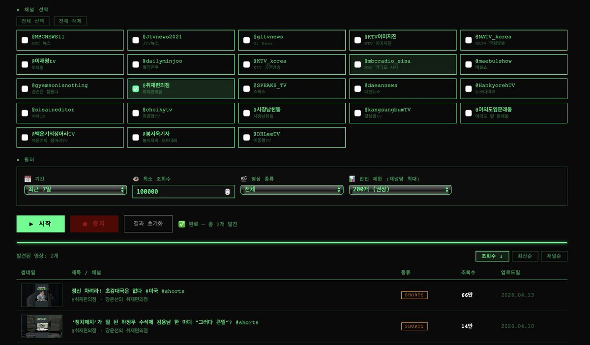Image resolution: width=590 pixels, height=345 pixels.
Task: Tick the @KTV_korea channel checkbox
Action: coord(246,64)
